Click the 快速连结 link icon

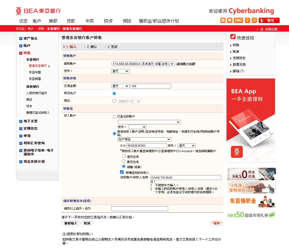pyautogui.click(x=233, y=37)
